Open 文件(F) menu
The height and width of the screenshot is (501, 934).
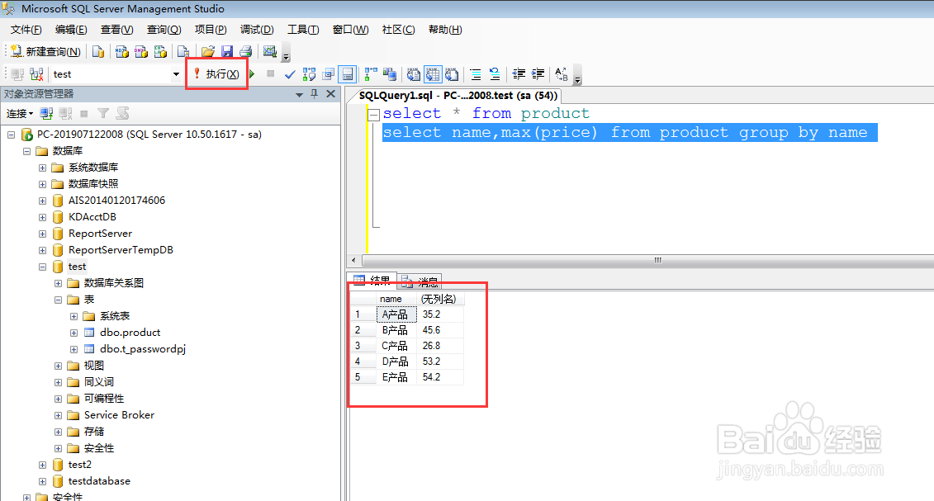coord(26,30)
